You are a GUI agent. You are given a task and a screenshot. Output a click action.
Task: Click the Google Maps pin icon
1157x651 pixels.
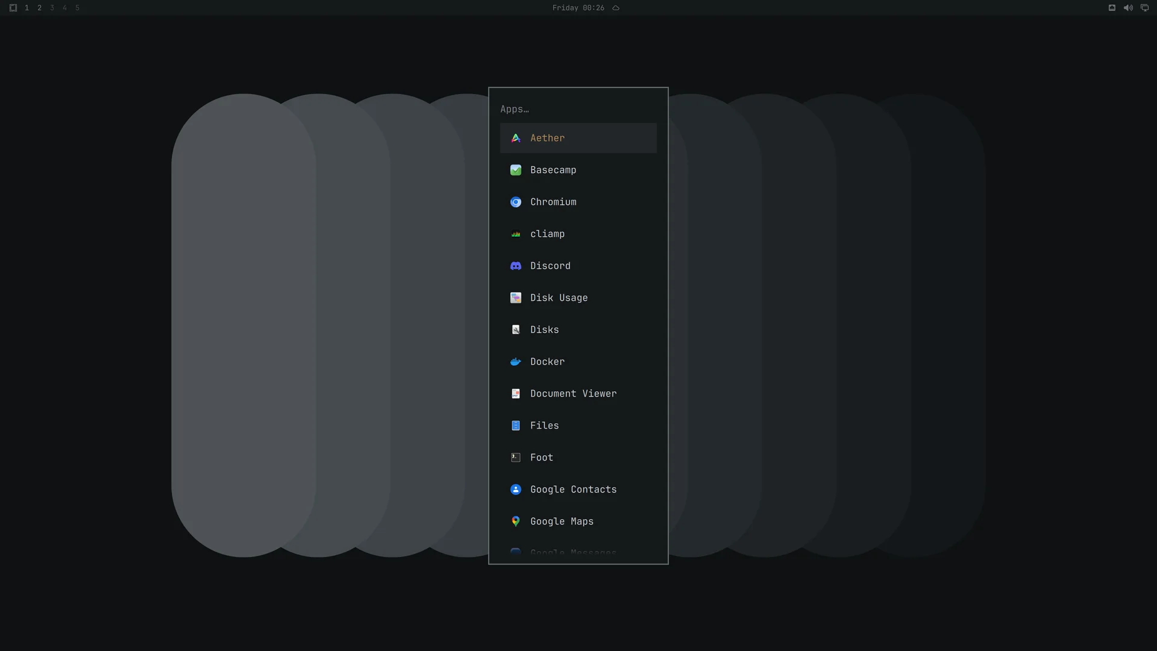point(516,521)
